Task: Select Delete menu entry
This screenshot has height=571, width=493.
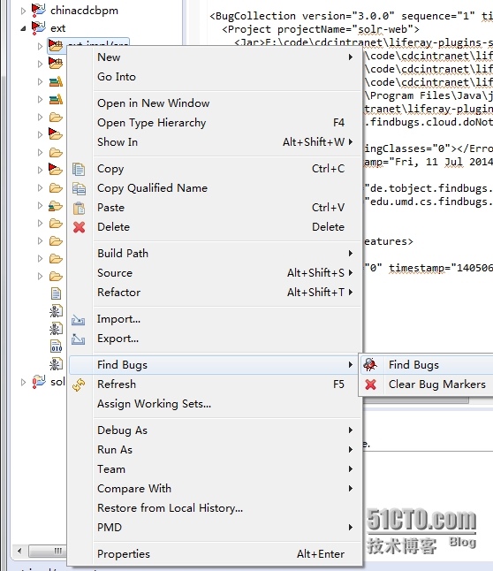Action: [x=228, y=227]
